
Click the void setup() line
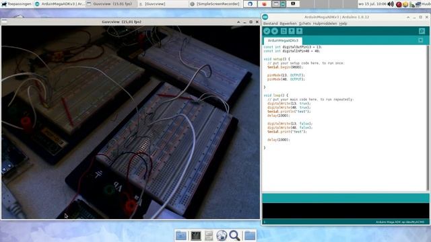pyautogui.click(x=277, y=59)
